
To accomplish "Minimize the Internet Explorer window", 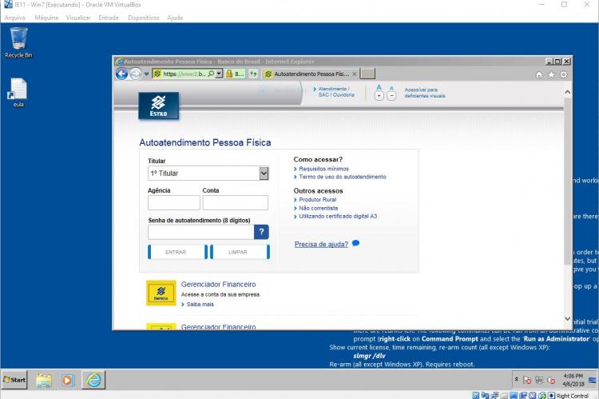I will tap(549, 62).
